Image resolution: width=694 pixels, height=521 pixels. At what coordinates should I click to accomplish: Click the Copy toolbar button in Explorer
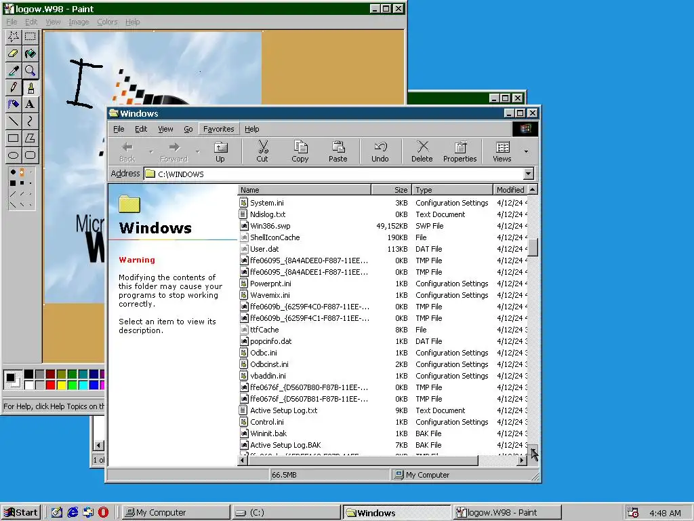pyautogui.click(x=300, y=151)
